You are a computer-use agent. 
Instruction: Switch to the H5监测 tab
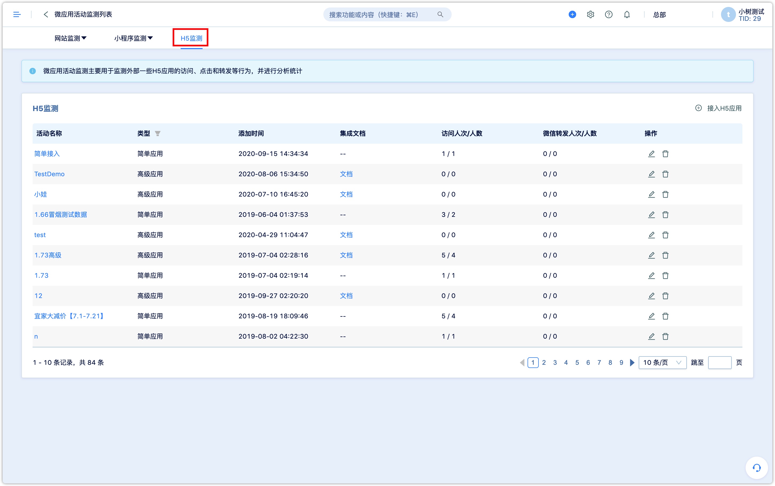point(191,38)
